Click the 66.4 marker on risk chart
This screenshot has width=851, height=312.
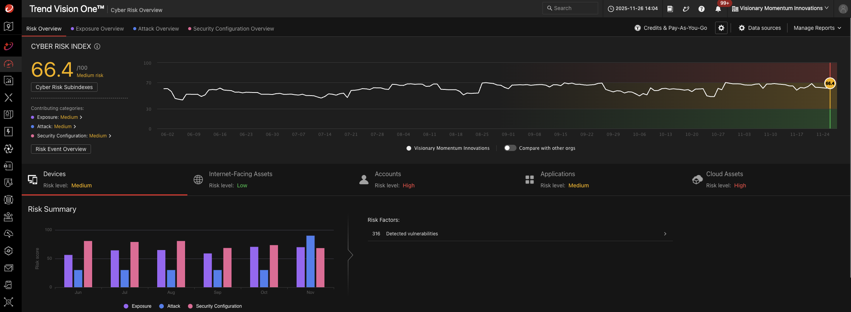point(830,83)
